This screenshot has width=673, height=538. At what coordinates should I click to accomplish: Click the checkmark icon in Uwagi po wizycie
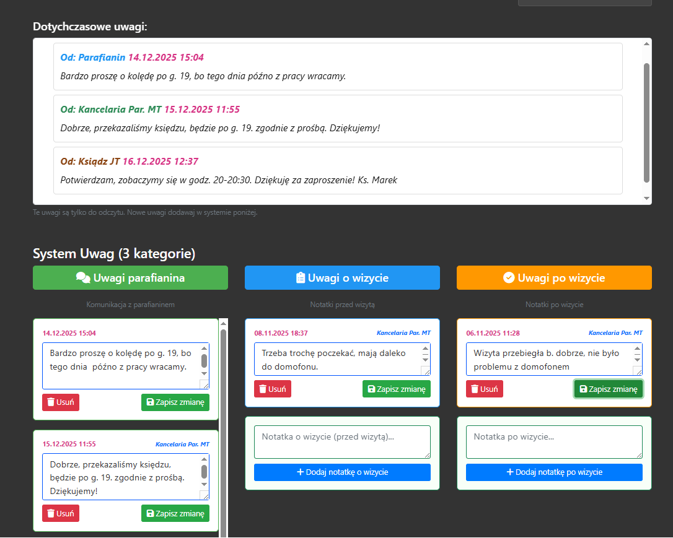point(509,278)
